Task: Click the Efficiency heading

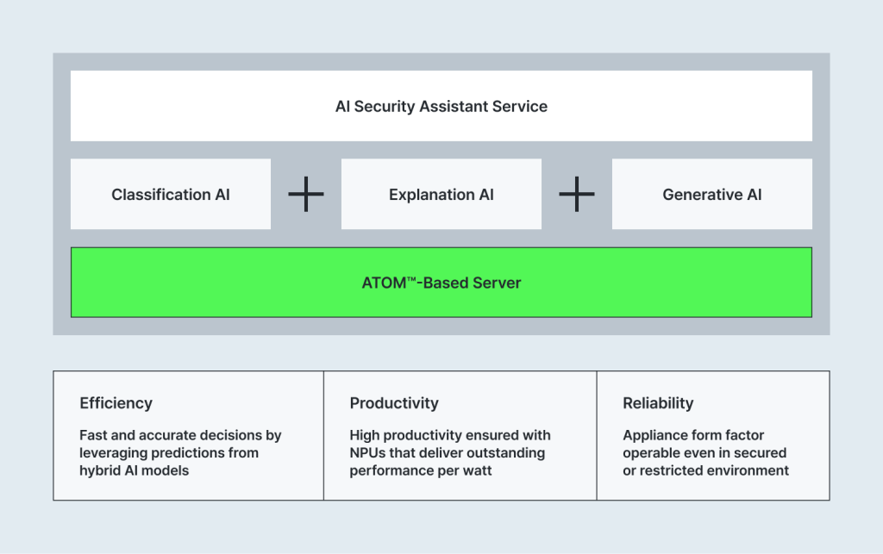Action: click(x=116, y=403)
